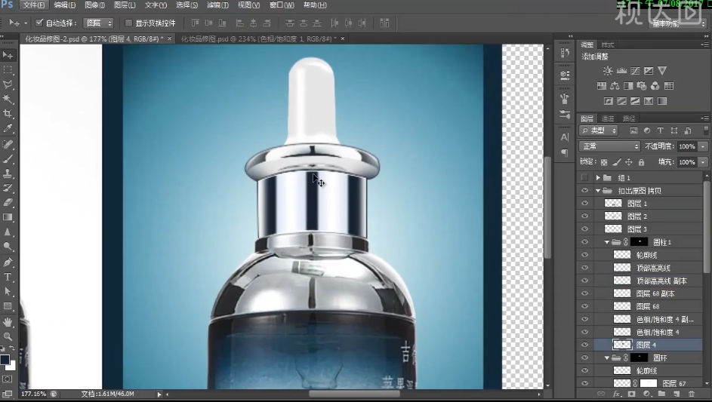712x402 pixels.
Task: Add a Brightness/Contrast adjustment (sun icon)
Action: (x=608, y=71)
